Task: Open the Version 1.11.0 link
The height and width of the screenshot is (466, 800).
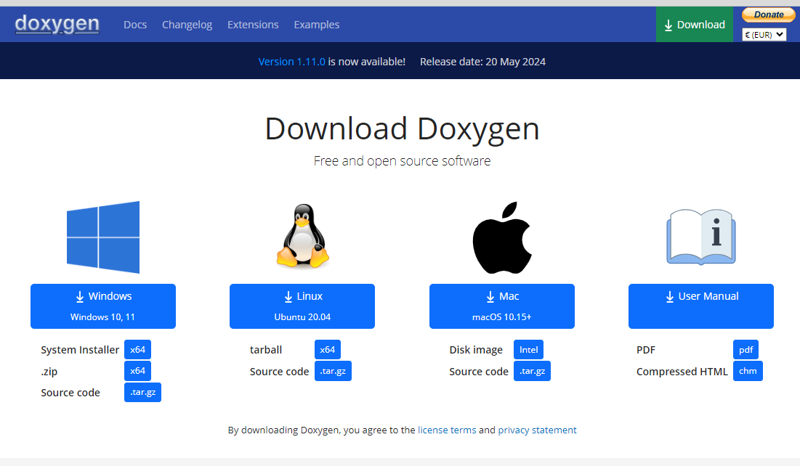Action: (291, 62)
